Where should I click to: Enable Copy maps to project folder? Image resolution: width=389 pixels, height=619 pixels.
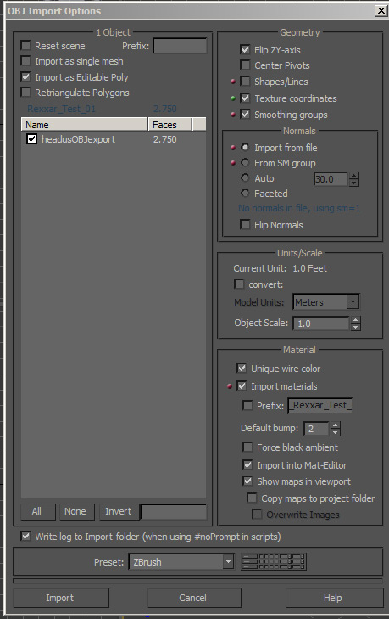(252, 498)
